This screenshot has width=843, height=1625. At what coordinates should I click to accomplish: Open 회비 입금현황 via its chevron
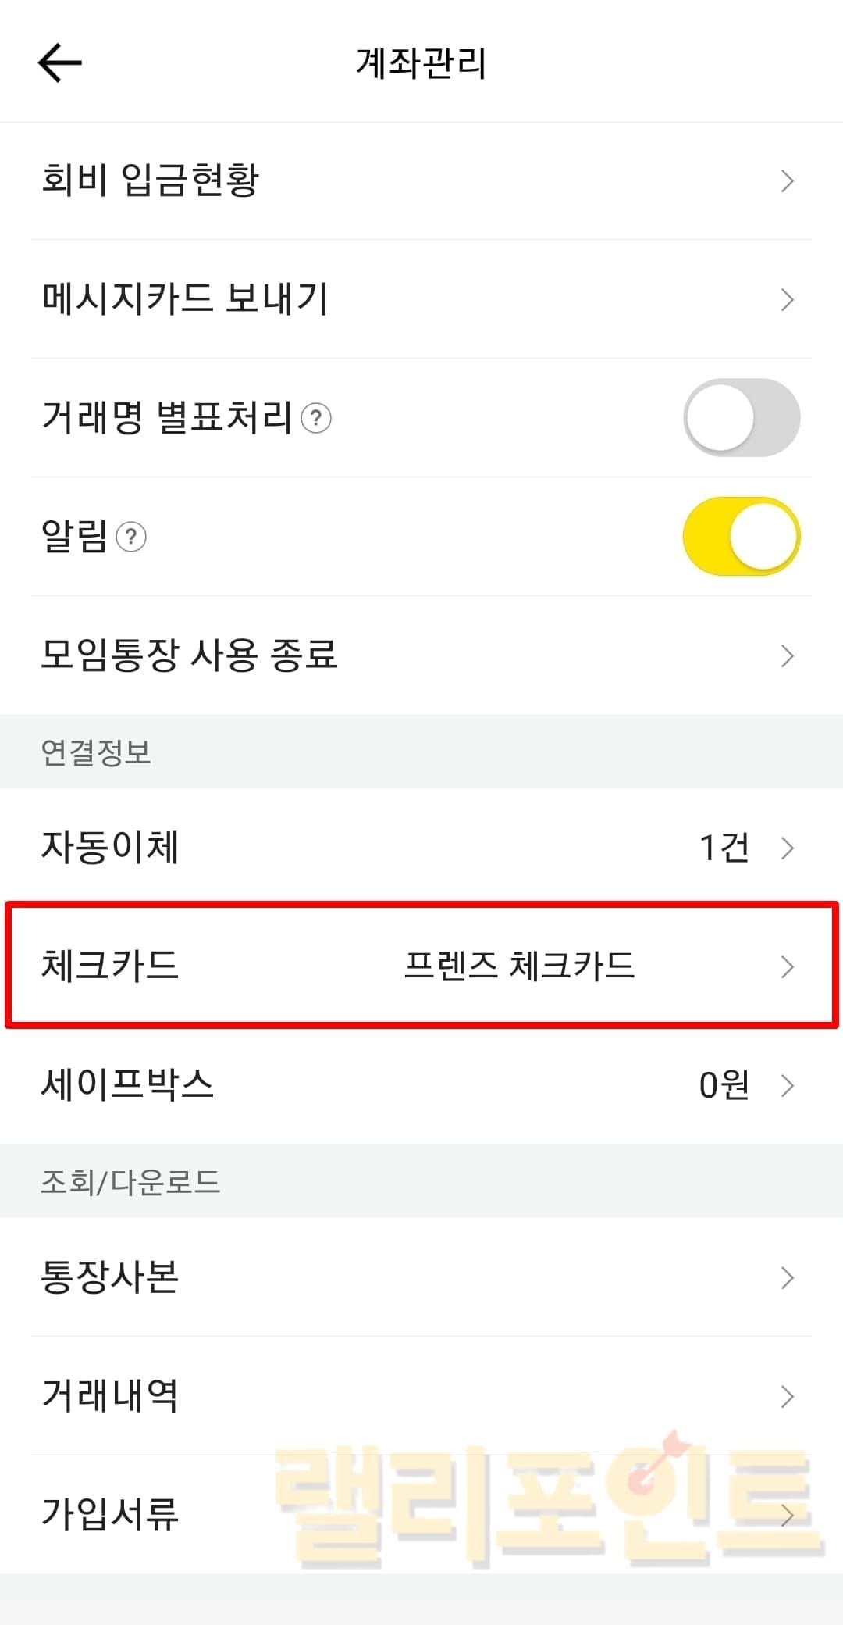click(787, 181)
